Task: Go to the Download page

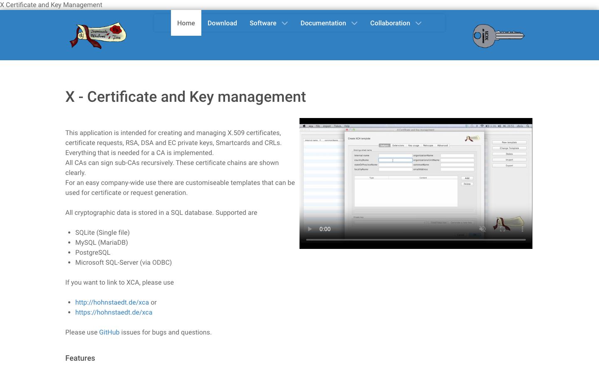Action: click(222, 23)
